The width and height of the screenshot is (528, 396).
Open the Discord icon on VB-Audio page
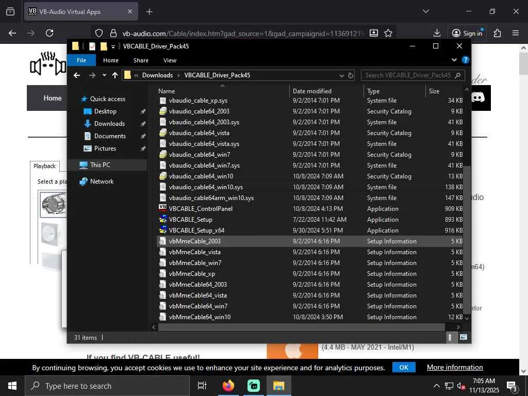coord(478,97)
